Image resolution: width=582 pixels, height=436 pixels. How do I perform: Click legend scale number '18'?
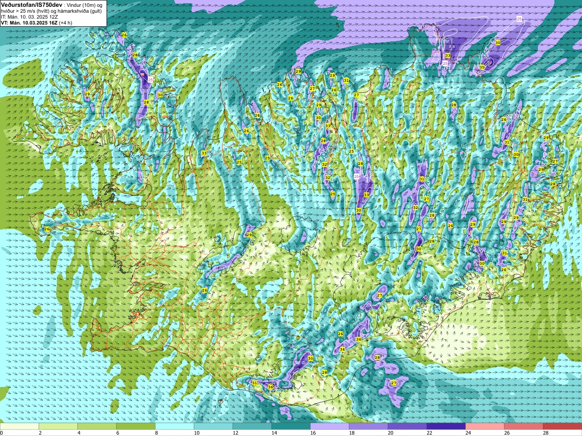[352, 433]
